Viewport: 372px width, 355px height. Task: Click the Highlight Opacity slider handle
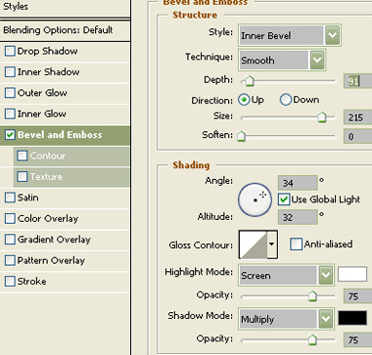(x=312, y=295)
